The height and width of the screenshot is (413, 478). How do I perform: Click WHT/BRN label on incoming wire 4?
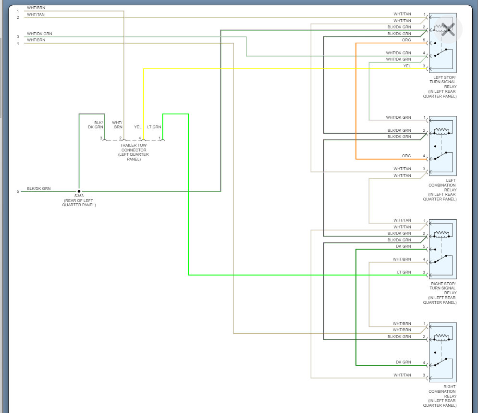point(36,40)
